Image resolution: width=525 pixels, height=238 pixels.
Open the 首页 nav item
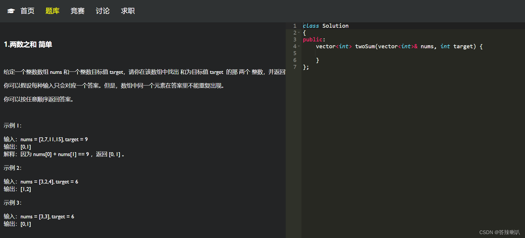pyautogui.click(x=27, y=11)
